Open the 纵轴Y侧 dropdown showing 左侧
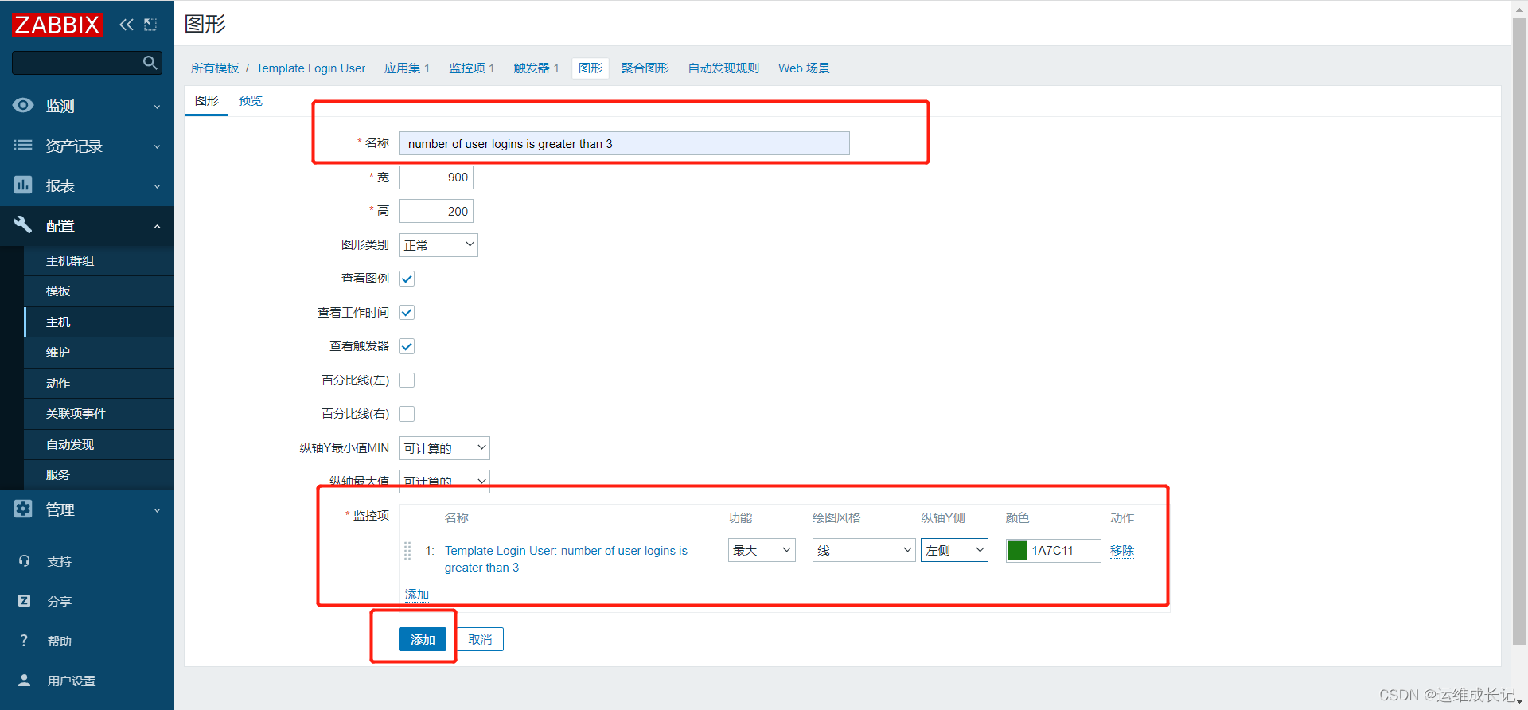 954,550
